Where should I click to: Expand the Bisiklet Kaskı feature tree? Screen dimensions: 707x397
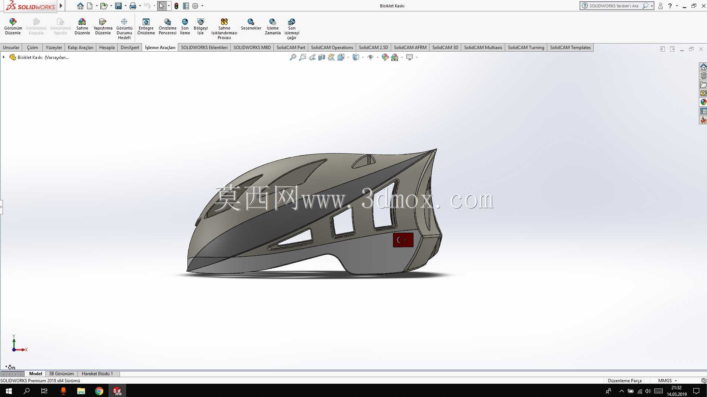coord(4,57)
